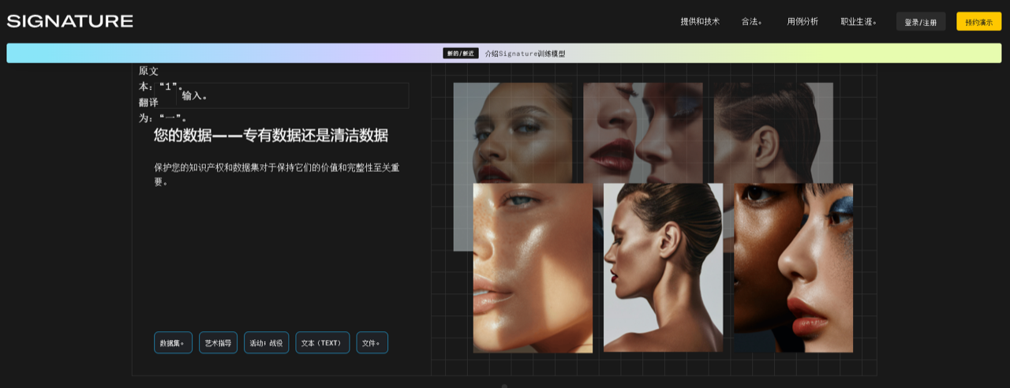This screenshot has height=388, width=1010.
Task: Select the 文本（TEXT） tag button
Action: click(x=322, y=342)
